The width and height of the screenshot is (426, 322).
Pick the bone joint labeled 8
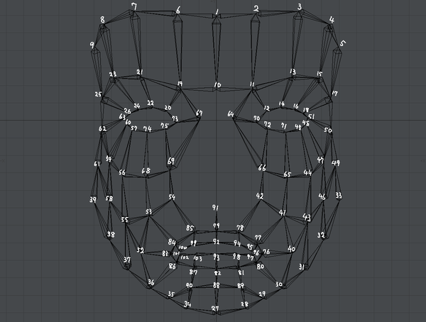tap(102, 20)
